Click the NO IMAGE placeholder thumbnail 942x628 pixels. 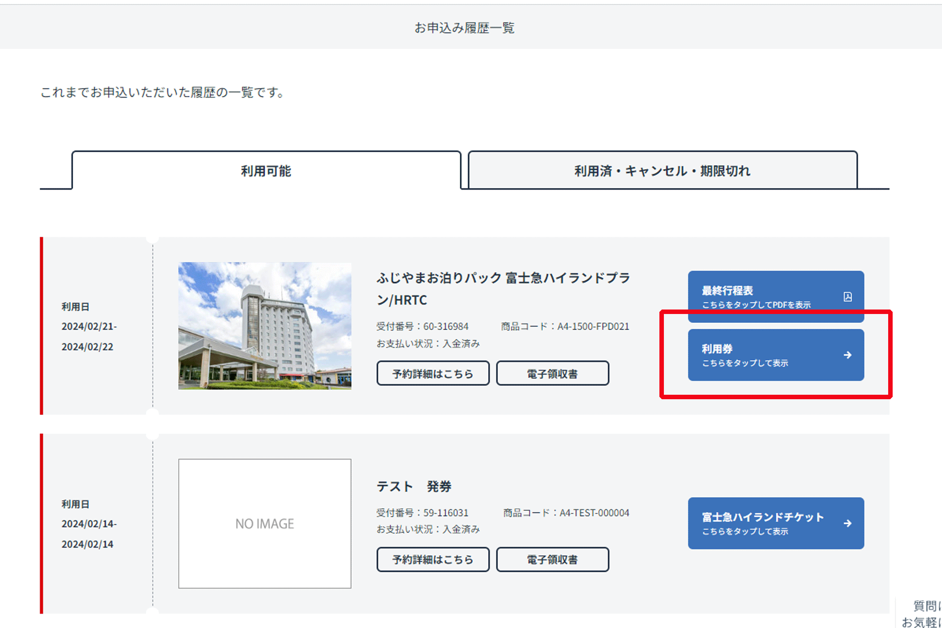tap(265, 523)
